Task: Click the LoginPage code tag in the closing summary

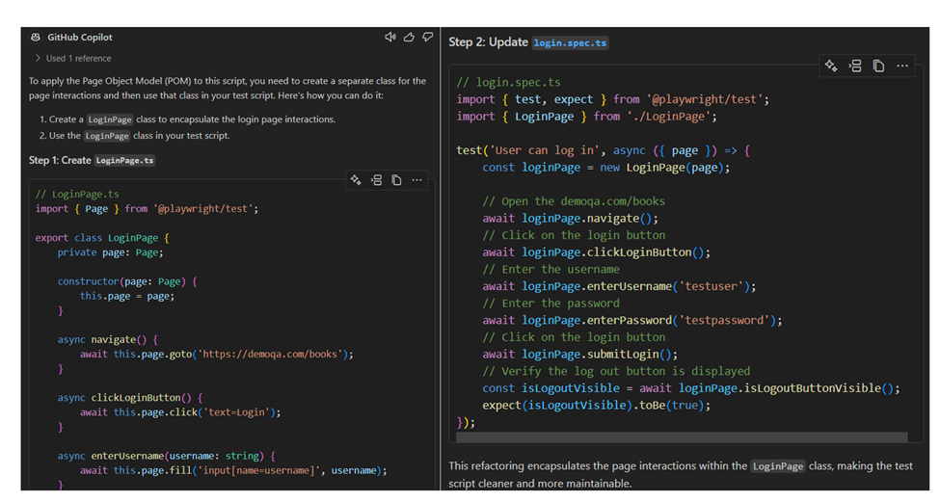Action: point(778,466)
